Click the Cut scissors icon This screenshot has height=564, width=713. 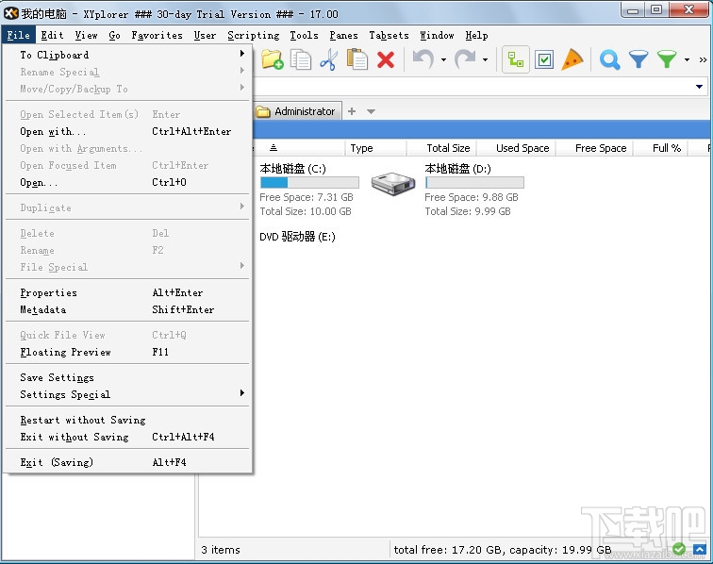tap(329, 59)
